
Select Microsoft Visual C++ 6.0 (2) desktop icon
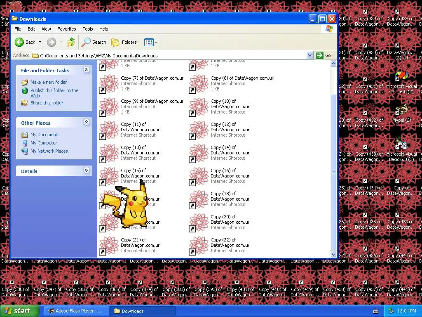[401, 83]
